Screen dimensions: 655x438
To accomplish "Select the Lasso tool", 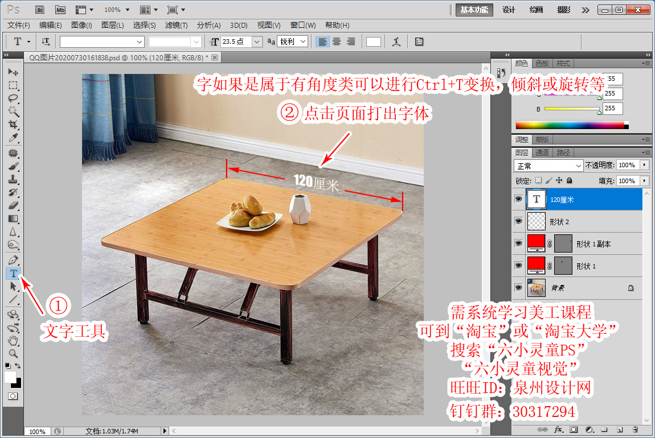I will pyautogui.click(x=13, y=98).
